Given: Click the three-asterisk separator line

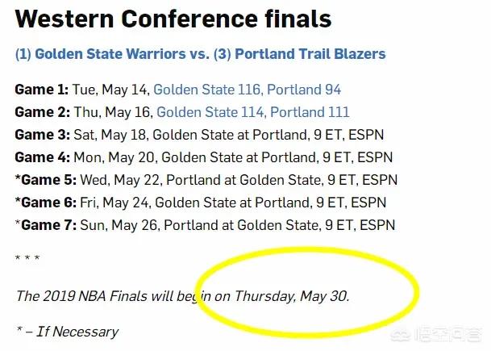Looking at the screenshot, I should (27, 259).
